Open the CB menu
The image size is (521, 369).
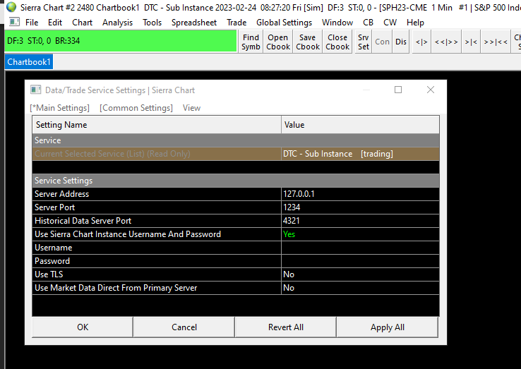pos(368,23)
